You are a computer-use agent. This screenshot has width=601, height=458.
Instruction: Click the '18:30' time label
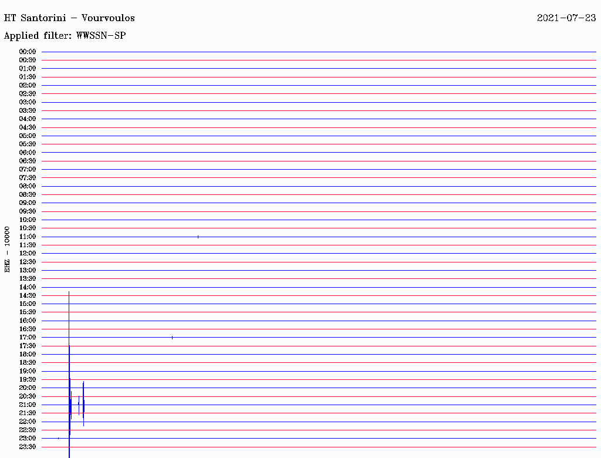tap(28, 362)
